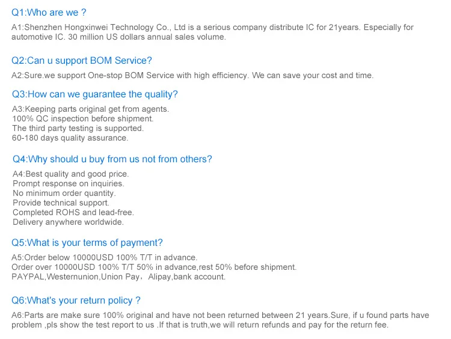Image resolution: width=451 pixels, height=339 pixels.
Task: Click 'Q5:What is your terms of payment?'
Action: [87, 243]
